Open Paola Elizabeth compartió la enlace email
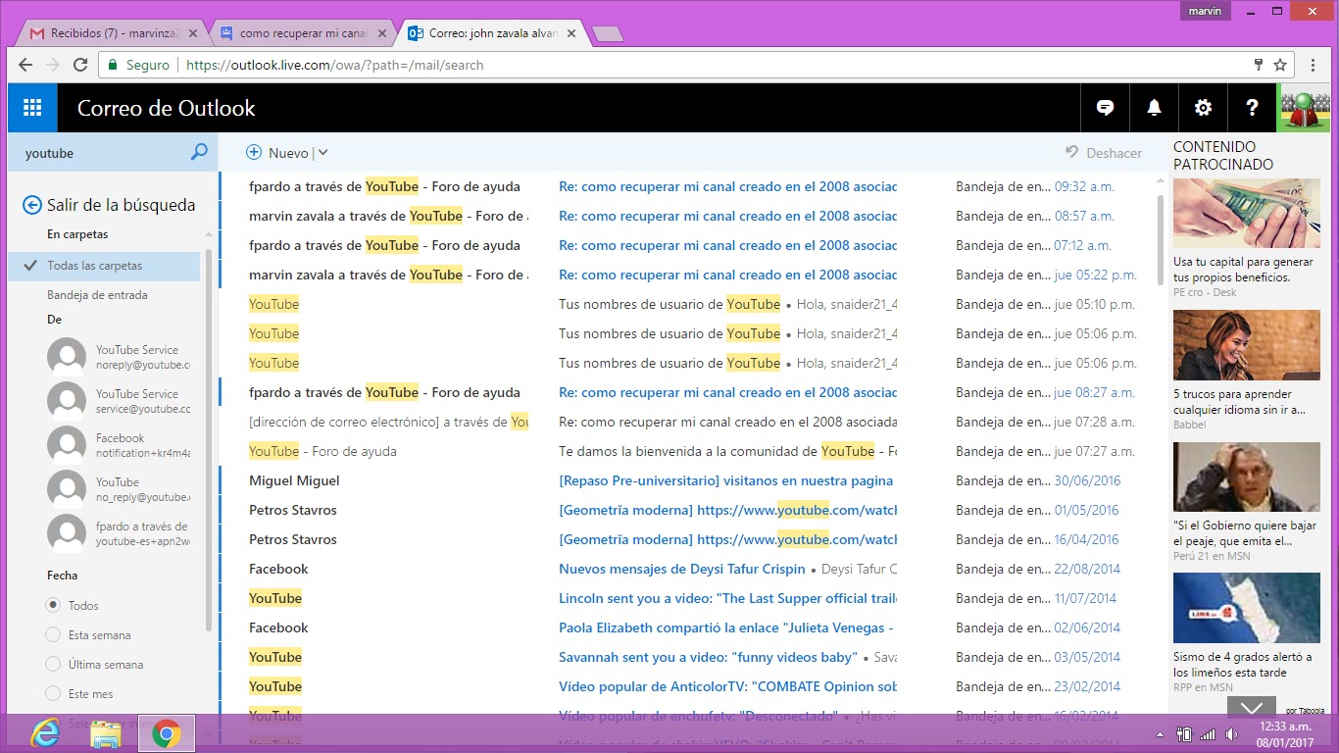This screenshot has height=753, width=1339. 686,627
